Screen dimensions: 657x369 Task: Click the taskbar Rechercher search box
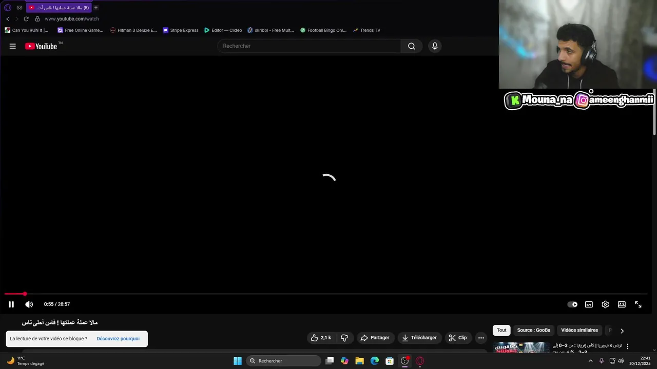pos(283,361)
